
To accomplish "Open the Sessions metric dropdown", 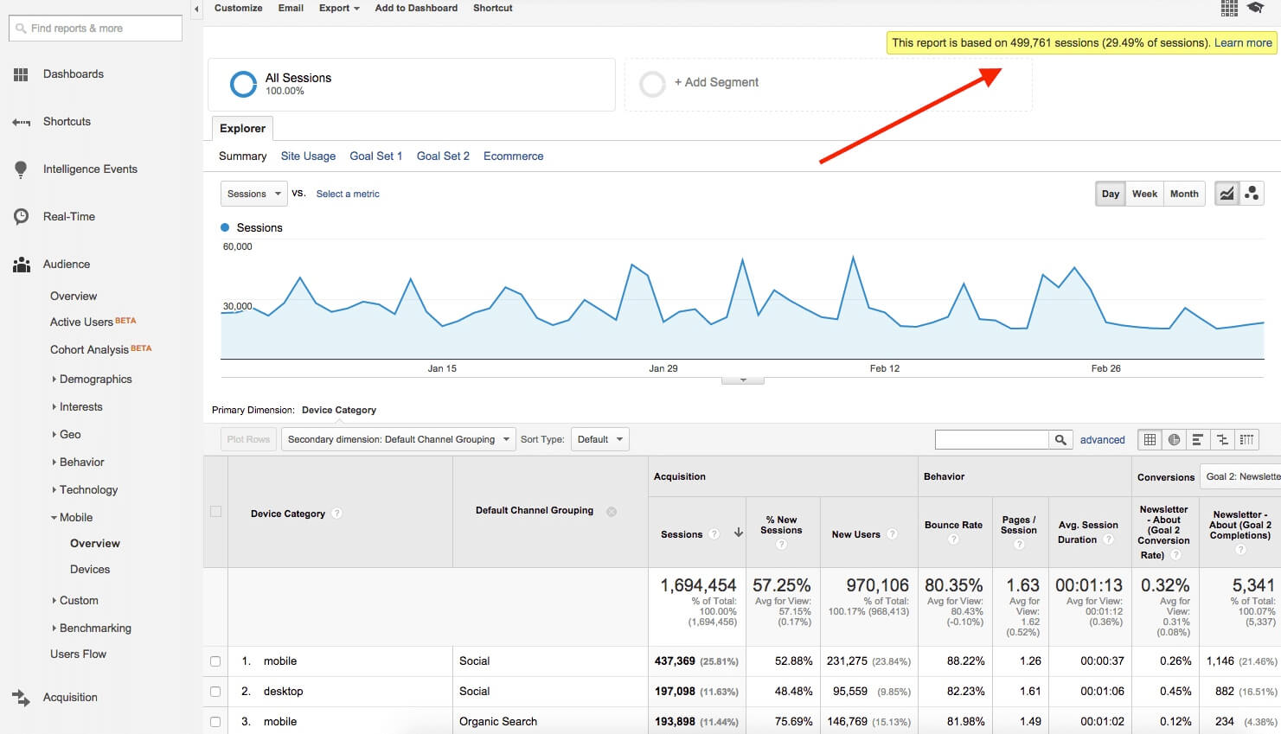I will (x=253, y=194).
